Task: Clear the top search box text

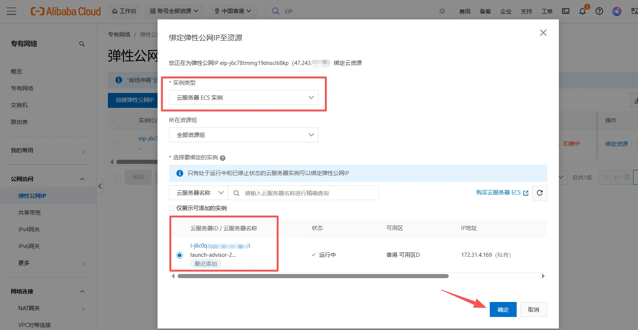Action: pyautogui.click(x=442, y=11)
